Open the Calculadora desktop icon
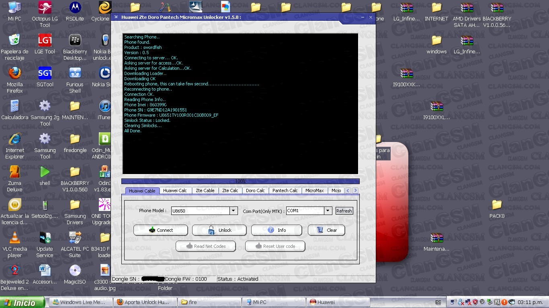Screen dimensions: 549x308 [x=14, y=110]
